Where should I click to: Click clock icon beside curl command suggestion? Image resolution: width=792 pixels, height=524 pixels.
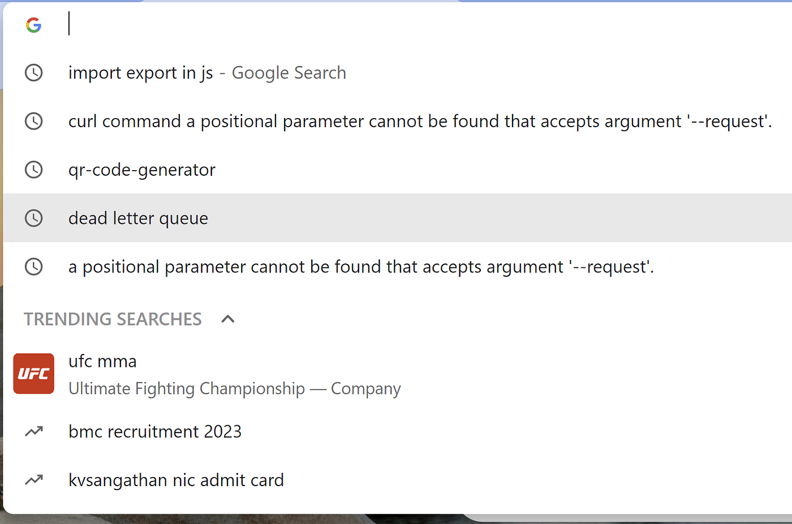[x=34, y=122]
